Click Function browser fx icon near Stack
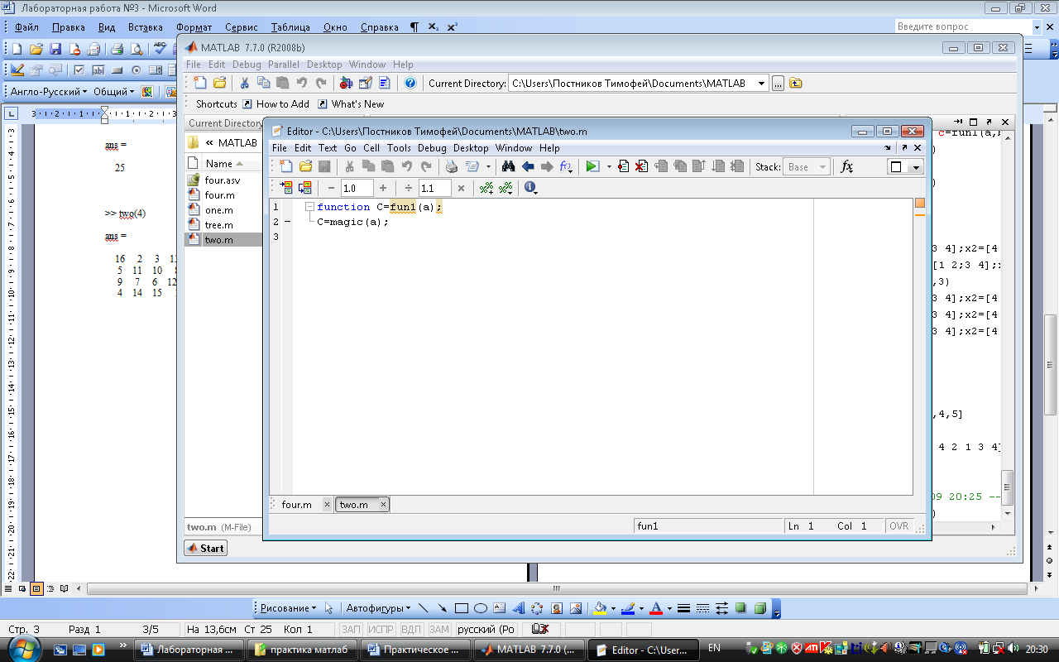The width and height of the screenshot is (1059, 662). pos(846,166)
